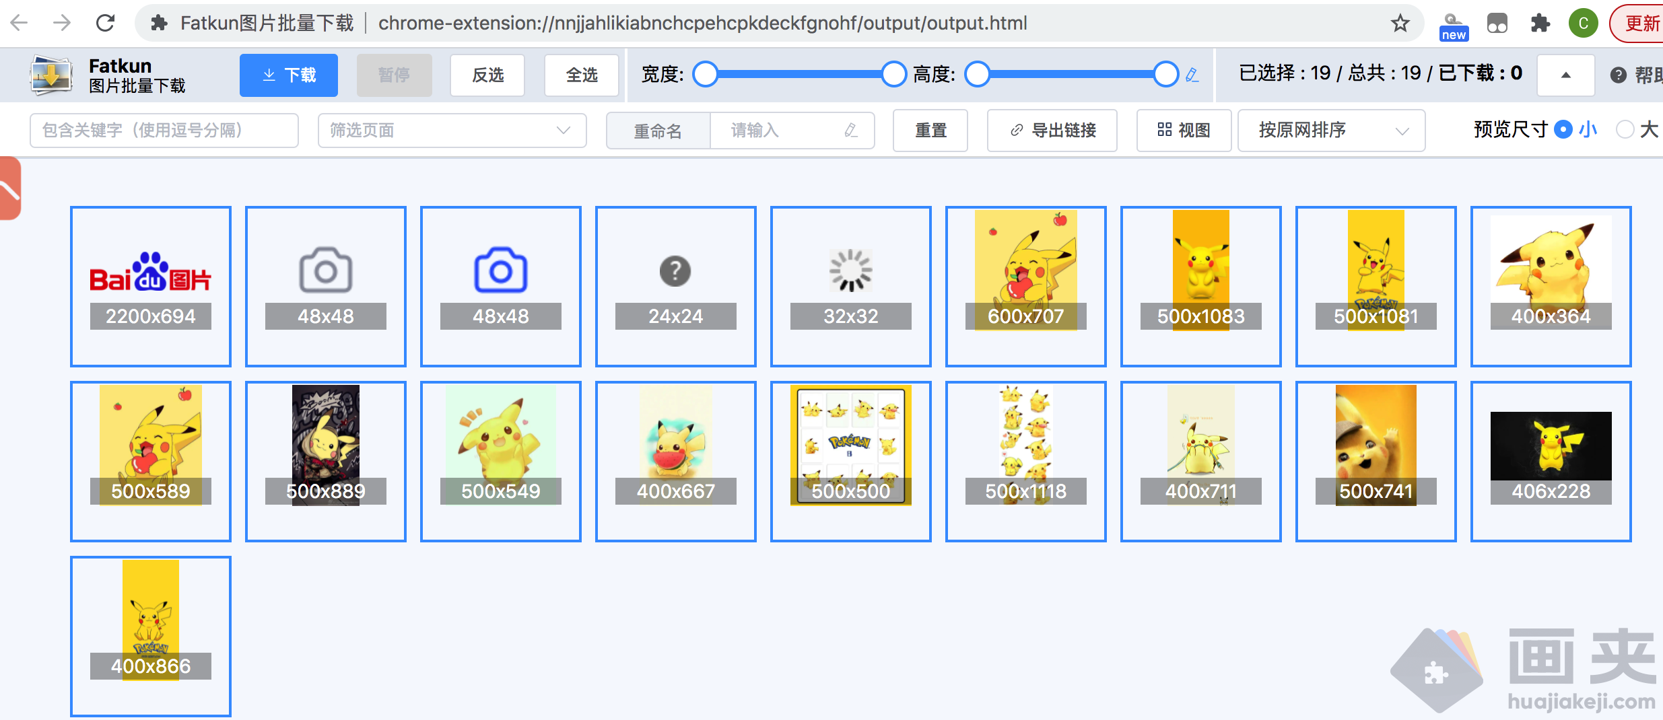This screenshot has height=720, width=1663.
Task: Open the 筛选页面 page filter dropdown
Action: click(x=452, y=131)
